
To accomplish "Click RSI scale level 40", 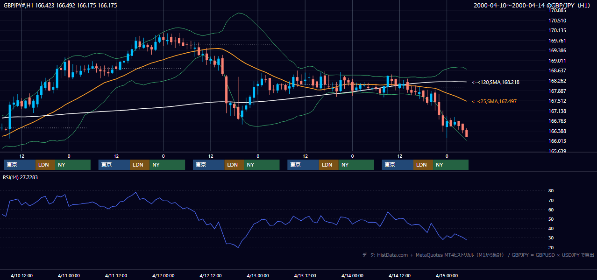I will (x=551, y=229).
